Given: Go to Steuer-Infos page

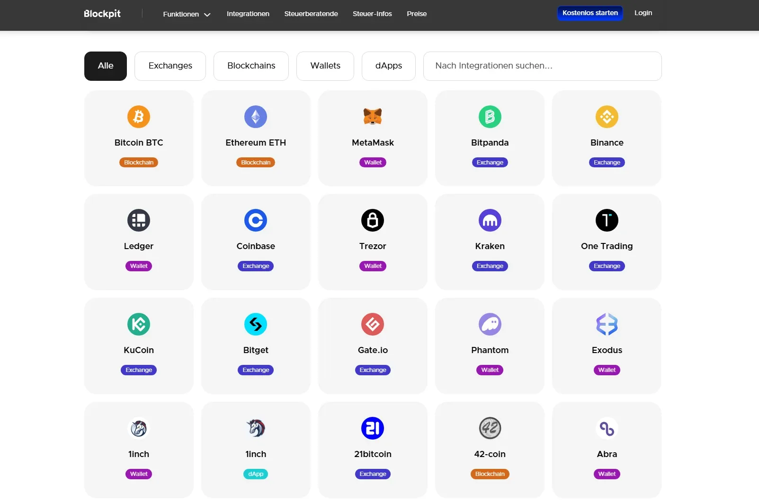Looking at the screenshot, I should pyautogui.click(x=372, y=14).
